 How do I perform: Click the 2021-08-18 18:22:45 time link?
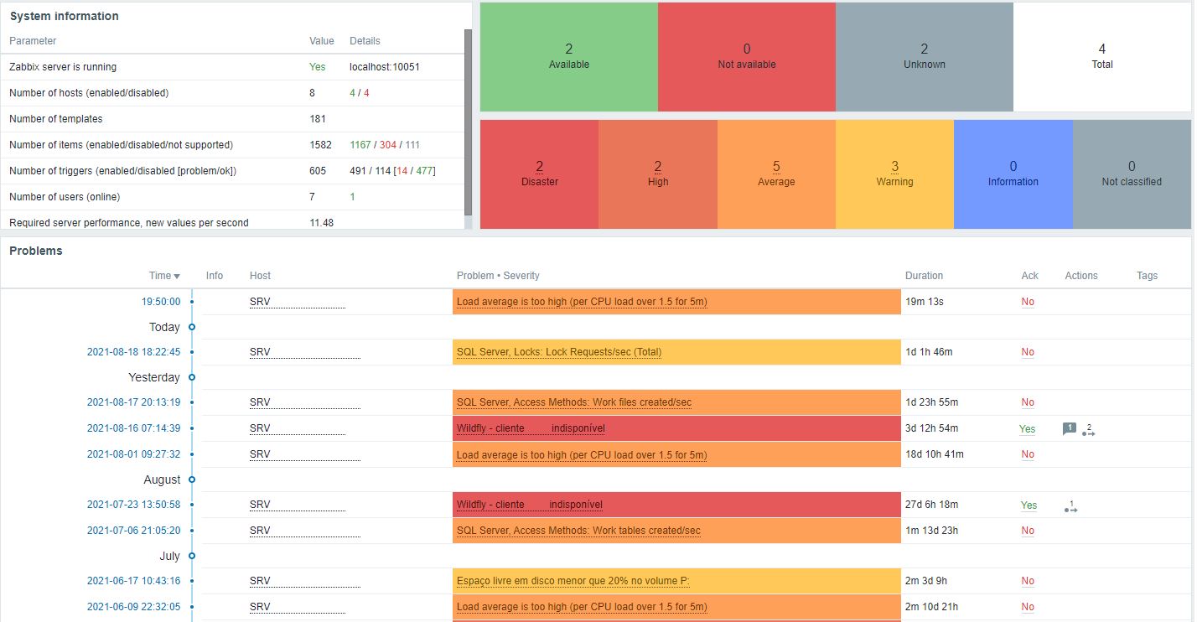click(134, 352)
